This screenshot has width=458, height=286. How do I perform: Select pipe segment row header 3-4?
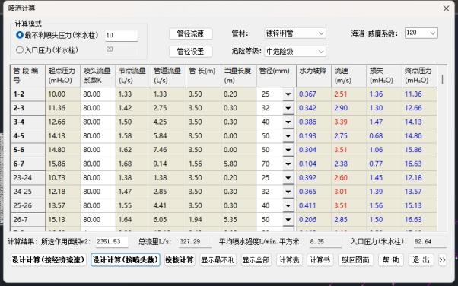27,122
